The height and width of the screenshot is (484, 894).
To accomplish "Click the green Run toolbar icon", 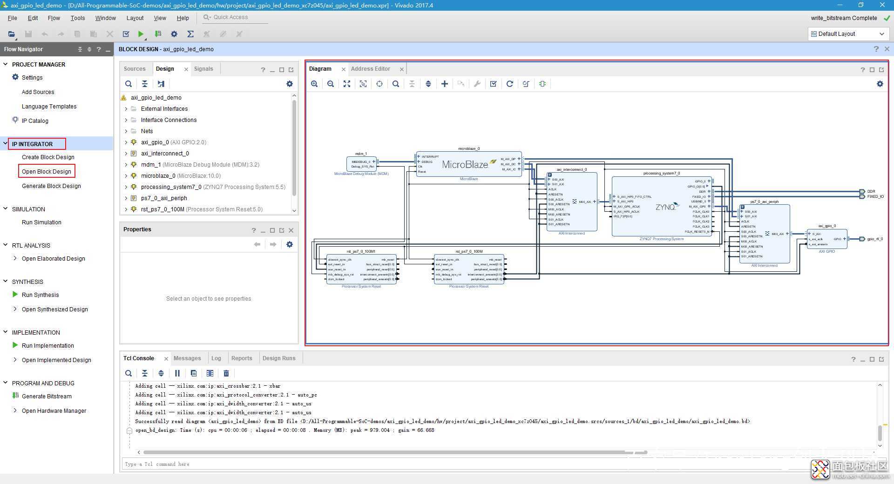I will click(x=141, y=34).
